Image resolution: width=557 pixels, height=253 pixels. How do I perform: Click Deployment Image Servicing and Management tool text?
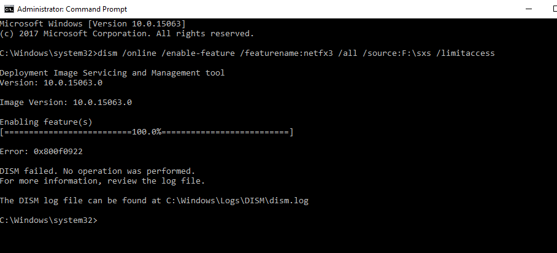coord(112,73)
